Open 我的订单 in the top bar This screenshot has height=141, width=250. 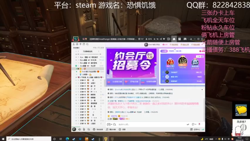(185, 44)
